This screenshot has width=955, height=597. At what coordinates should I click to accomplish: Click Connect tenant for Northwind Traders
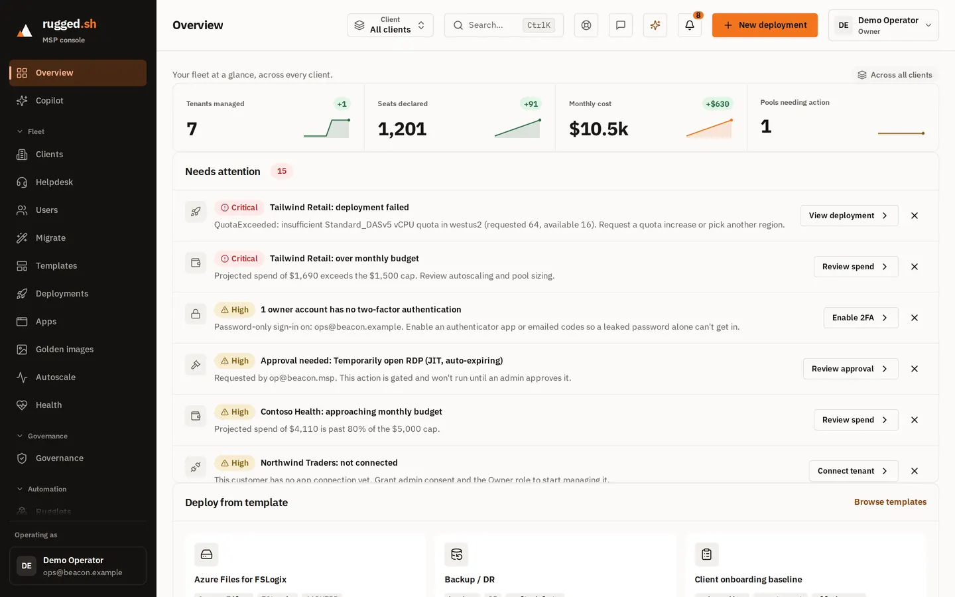[854, 471]
